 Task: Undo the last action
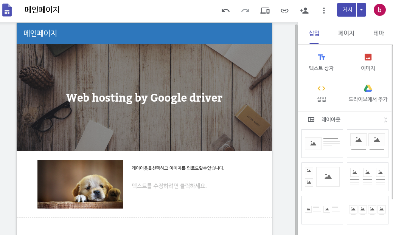point(225,10)
